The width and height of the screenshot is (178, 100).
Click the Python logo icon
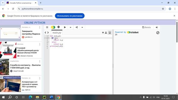59,27
